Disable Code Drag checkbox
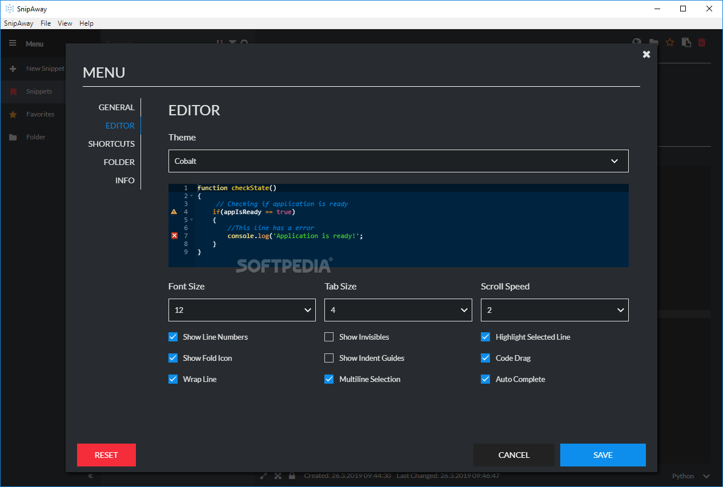 (485, 358)
